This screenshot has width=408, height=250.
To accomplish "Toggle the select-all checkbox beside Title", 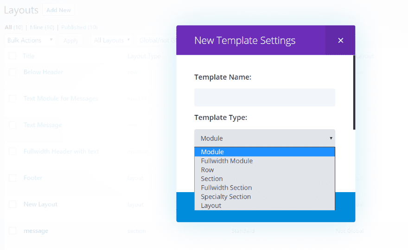I will point(13,56).
